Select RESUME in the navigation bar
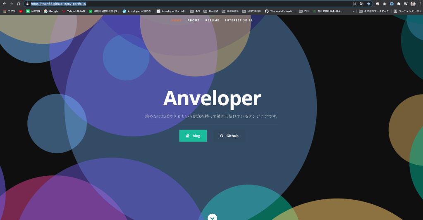 (212, 20)
